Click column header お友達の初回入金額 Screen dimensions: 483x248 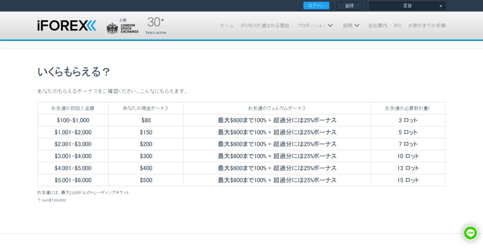[73, 108]
